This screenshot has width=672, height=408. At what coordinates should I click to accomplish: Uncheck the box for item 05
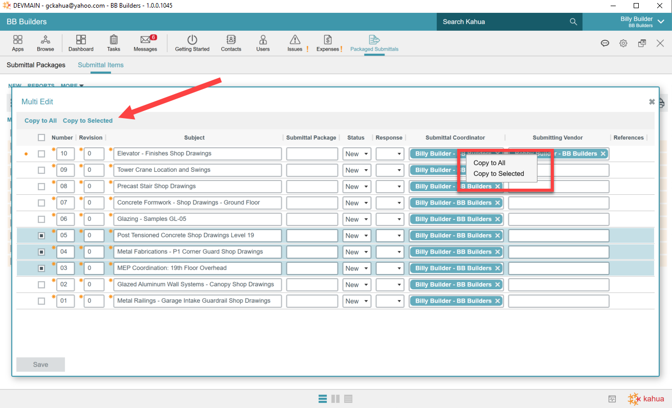[x=41, y=236]
